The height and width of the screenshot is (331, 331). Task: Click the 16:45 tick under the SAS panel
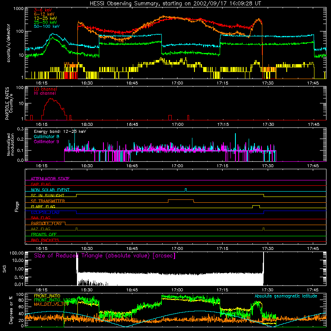click(132, 290)
